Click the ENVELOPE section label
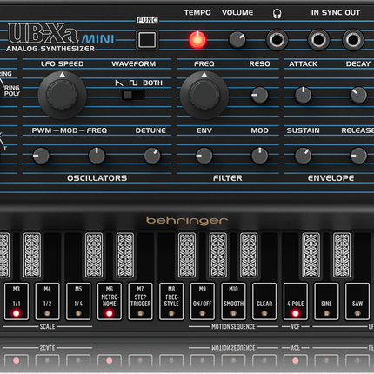The image size is (374, 374). tap(331, 178)
